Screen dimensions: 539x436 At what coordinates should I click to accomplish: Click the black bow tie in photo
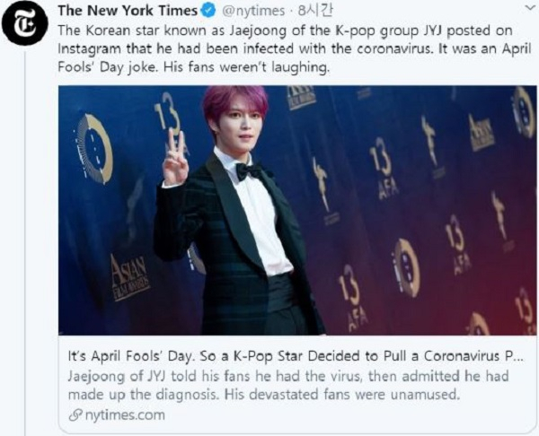[249, 170]
